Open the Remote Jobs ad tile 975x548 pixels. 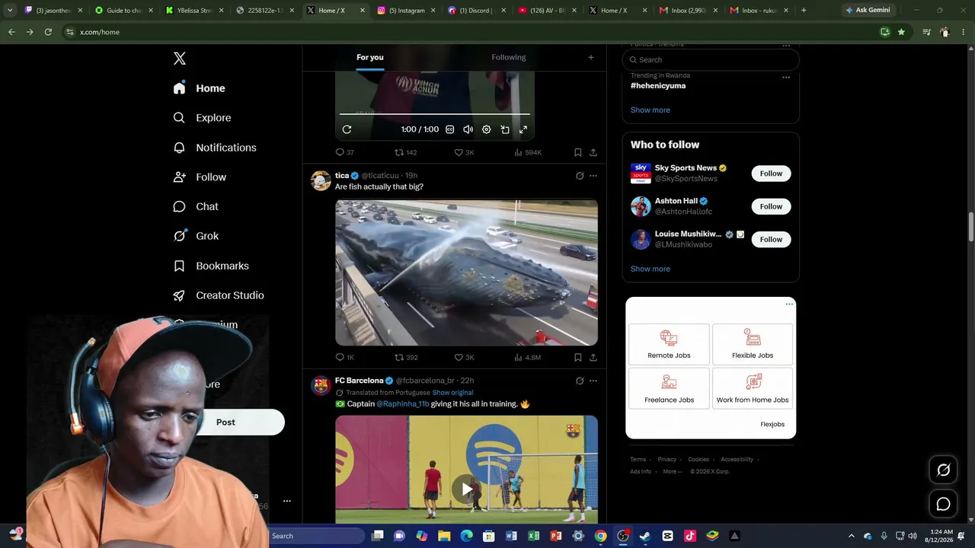(x=669, y=344)
